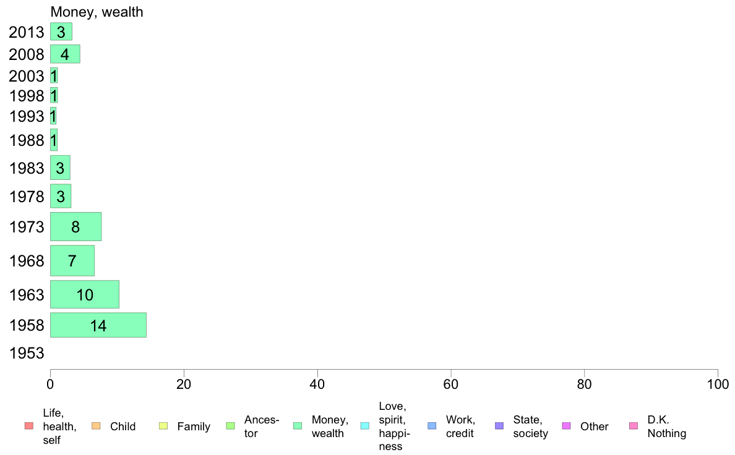Click the State, society purple swatch

coord(499,426)
